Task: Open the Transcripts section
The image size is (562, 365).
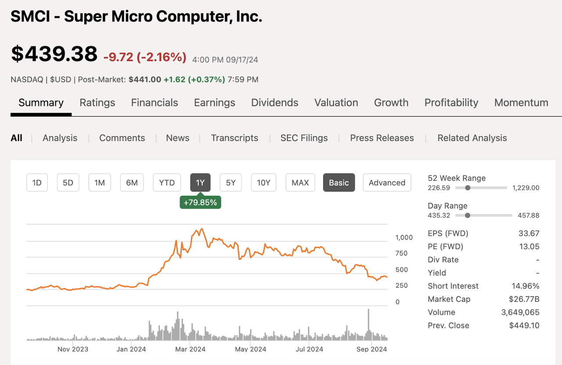Action: coord(234,138)
